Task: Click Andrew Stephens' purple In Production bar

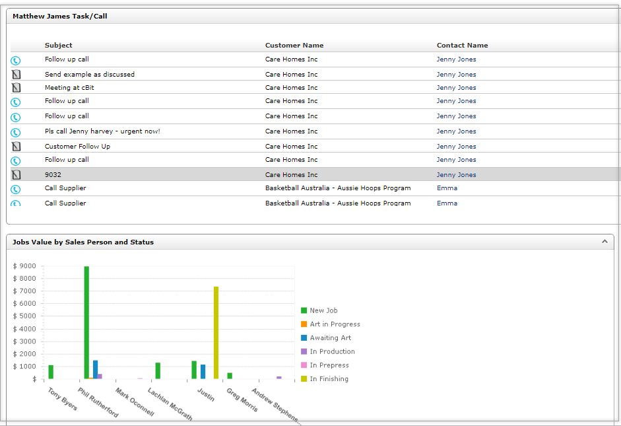Action: 278,378
